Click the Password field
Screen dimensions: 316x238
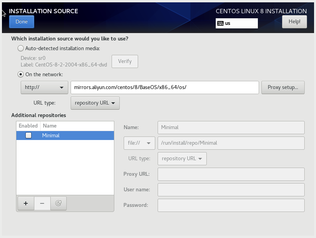(x=231, y=205)
